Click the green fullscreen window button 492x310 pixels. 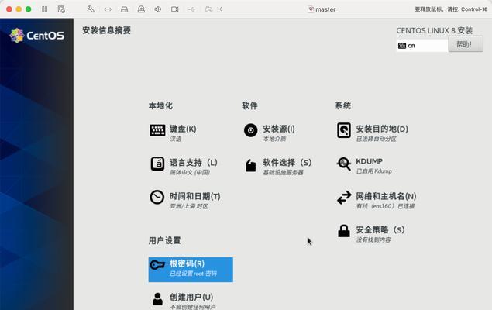click(x=28, y=9)
